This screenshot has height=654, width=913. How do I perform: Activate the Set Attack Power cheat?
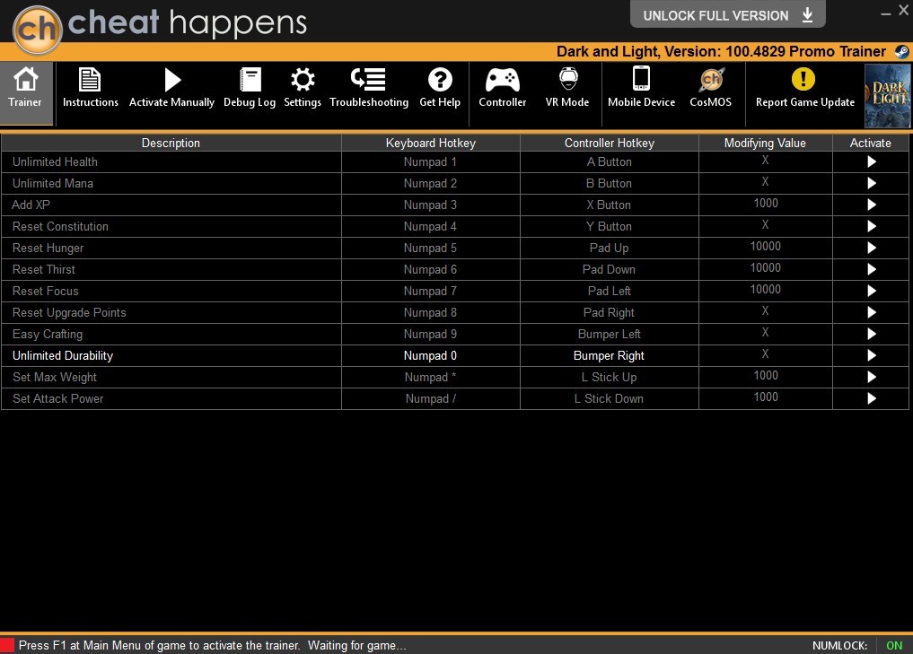(871, 398)
